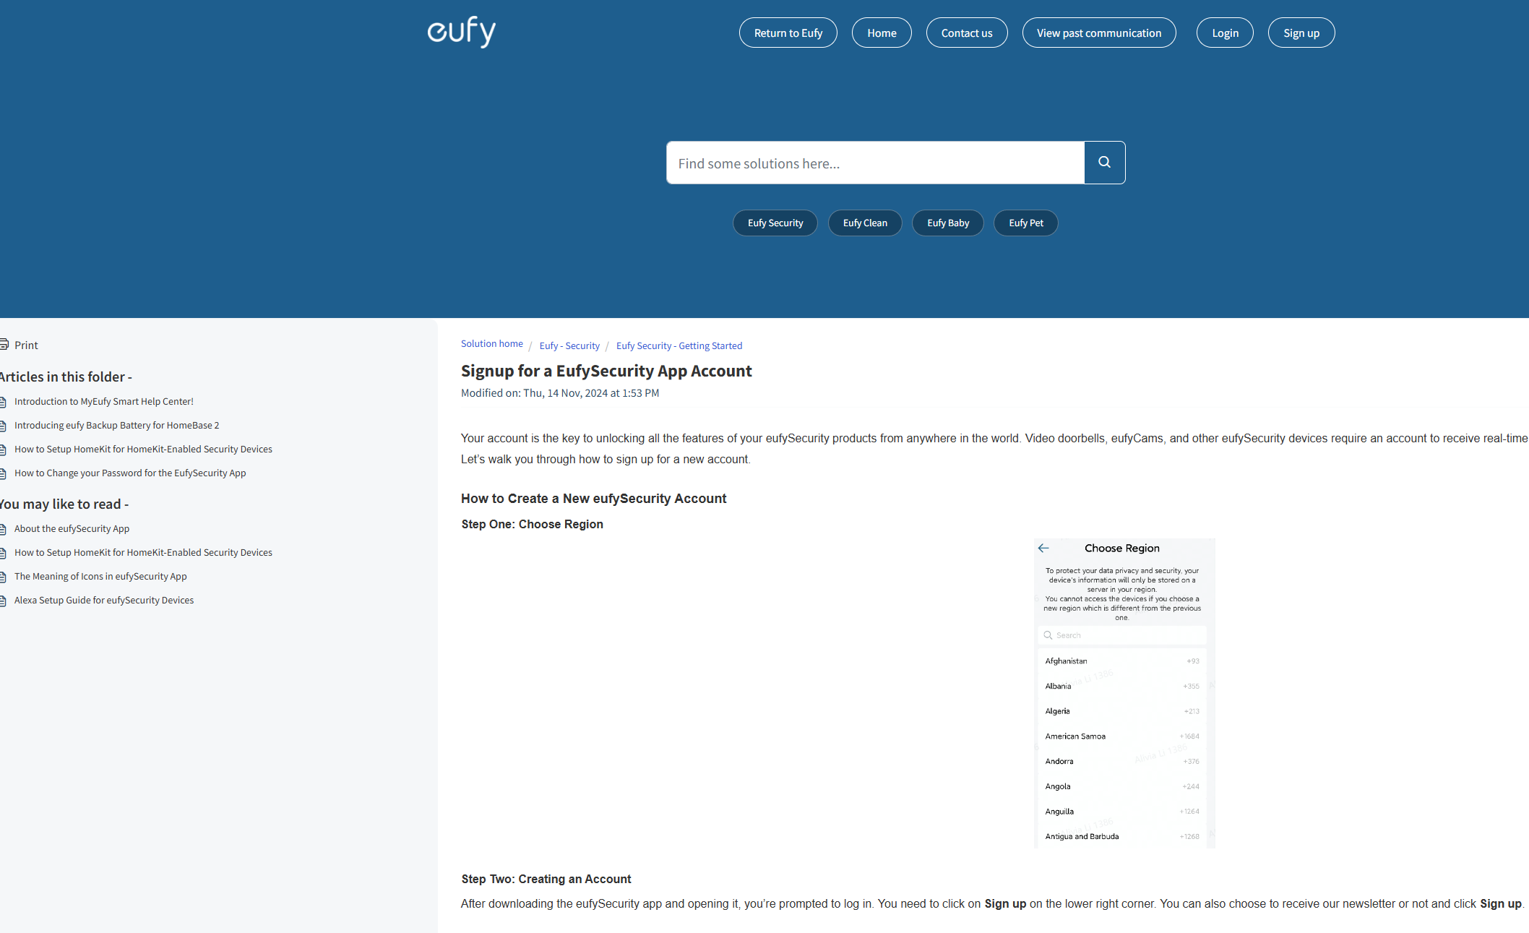Select the Eufy Security category pill

click(x=775, y=223)
